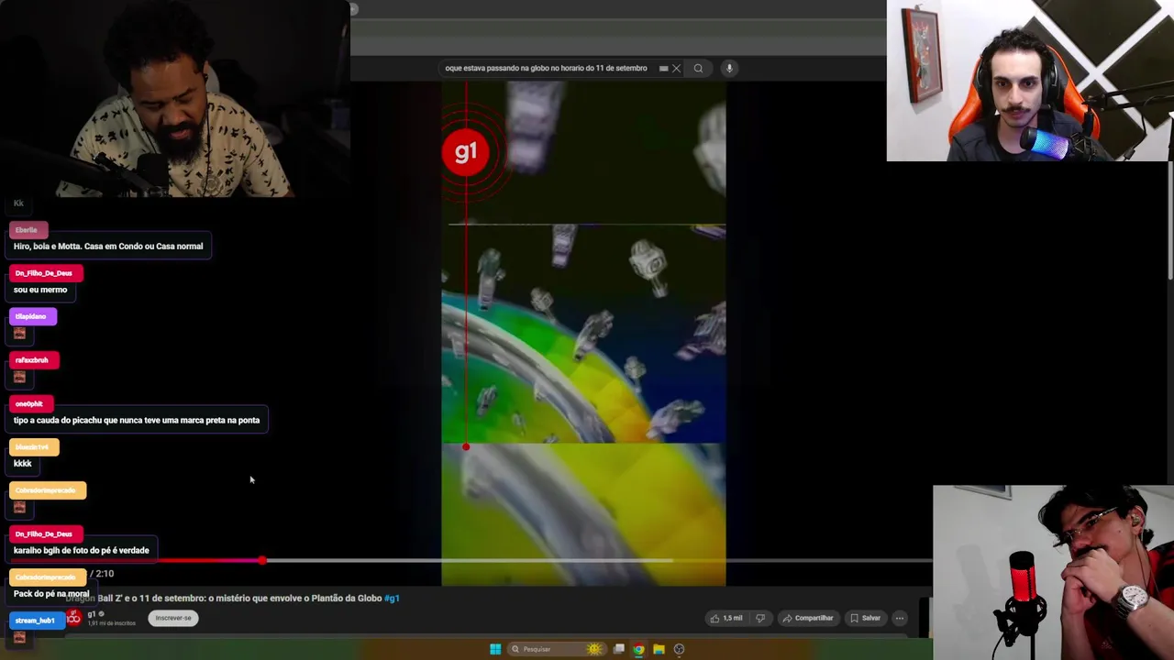Click the video player frame with flying objects

[583, 332]
